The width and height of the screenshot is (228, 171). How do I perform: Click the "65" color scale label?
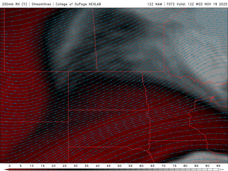152,166
